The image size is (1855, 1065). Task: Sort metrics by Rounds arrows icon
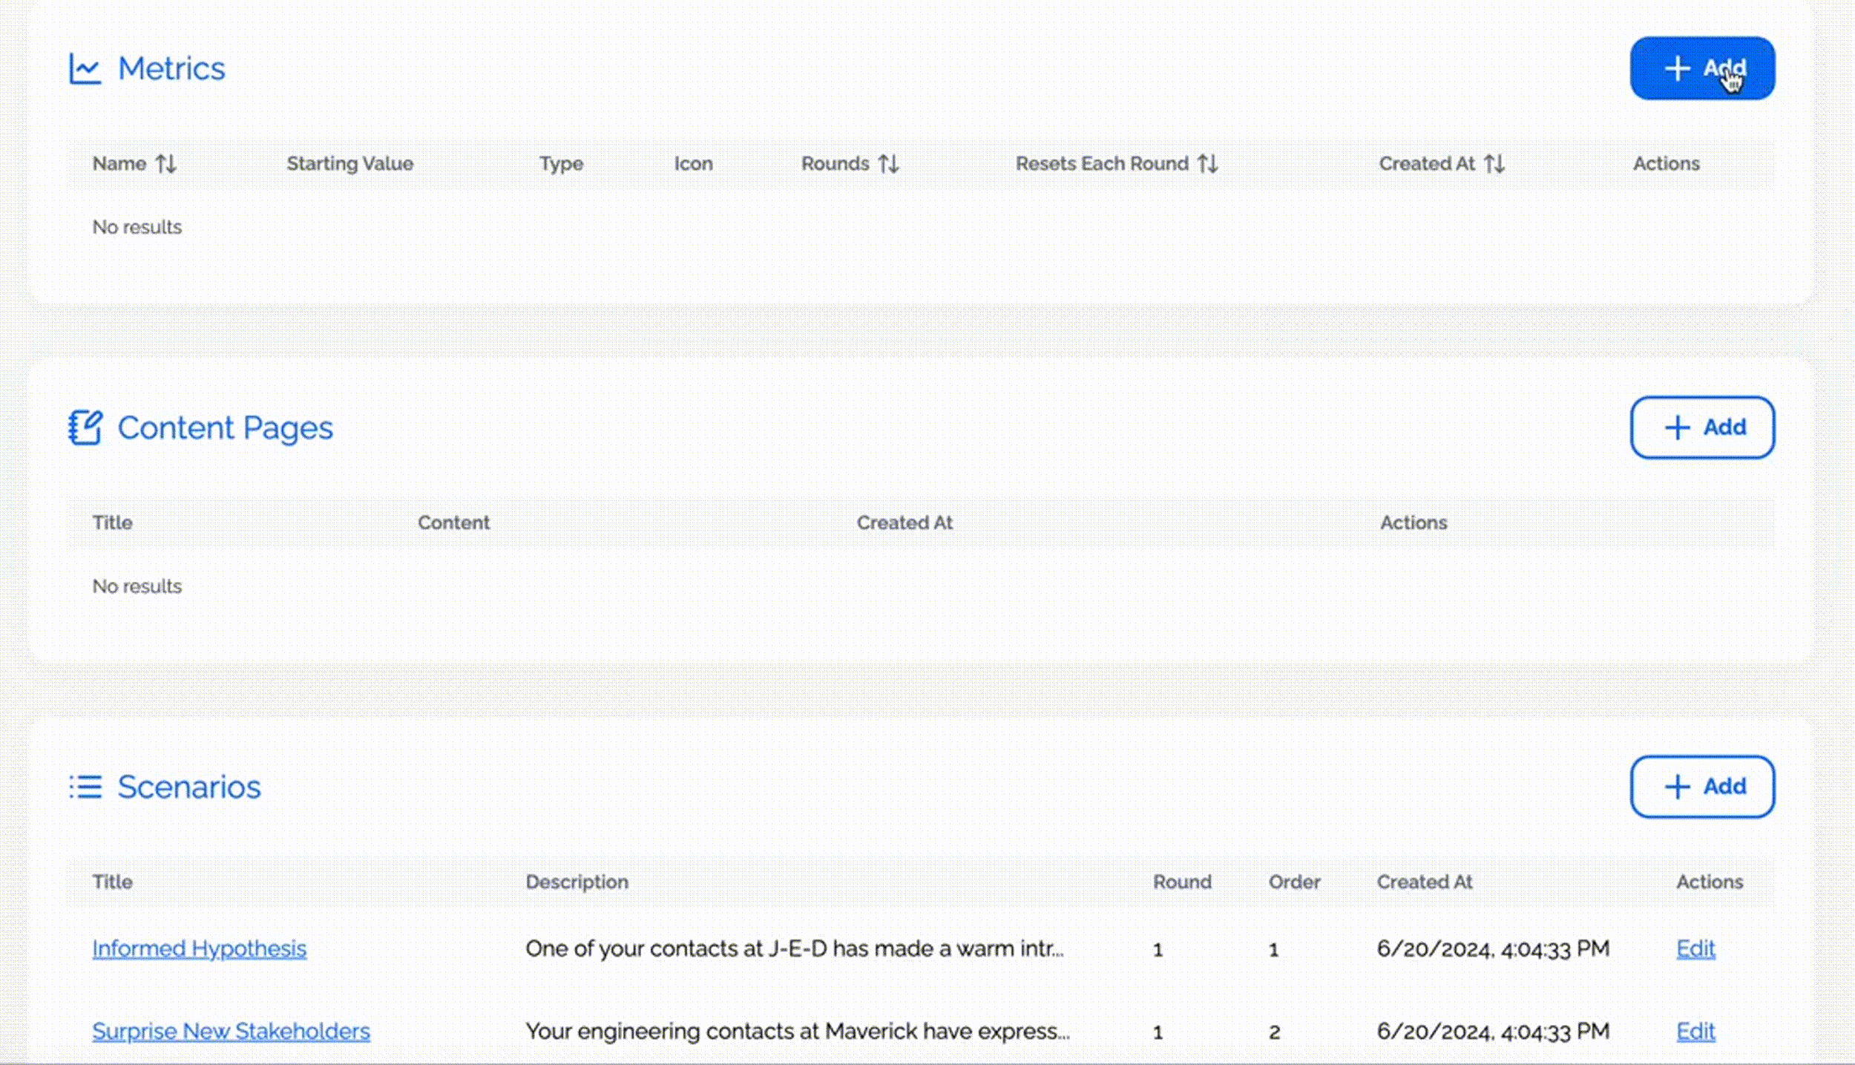(888, 163)
